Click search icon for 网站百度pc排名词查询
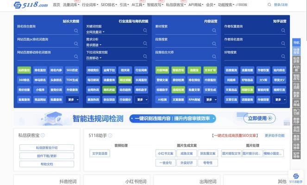Image resolution: width=307 pixels, height=185 pixels. click(x=76, y=43)
